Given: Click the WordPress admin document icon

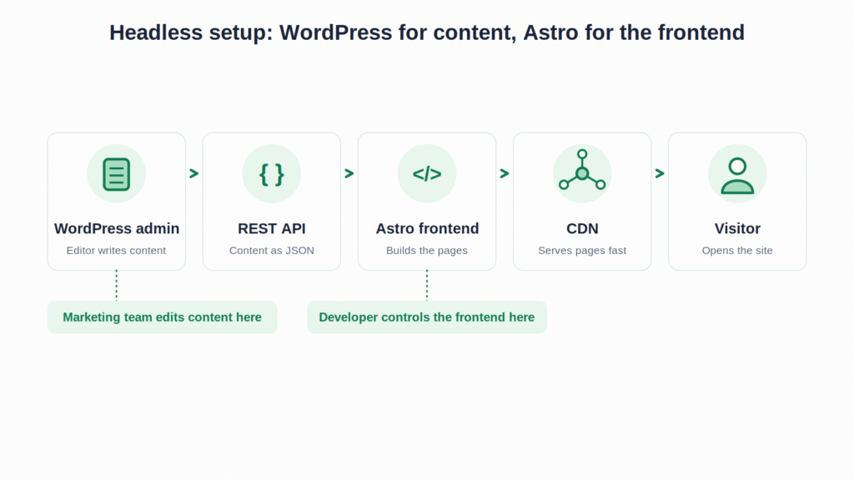Looking at the screenshot, I should (116, 173).
